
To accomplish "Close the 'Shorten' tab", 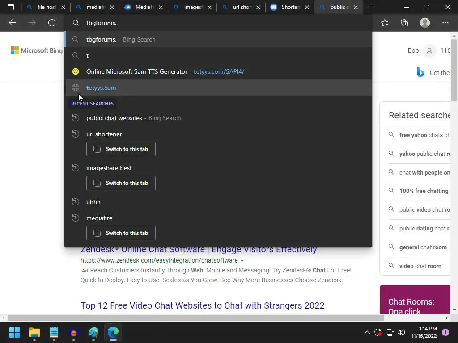I will pos(307,8).
